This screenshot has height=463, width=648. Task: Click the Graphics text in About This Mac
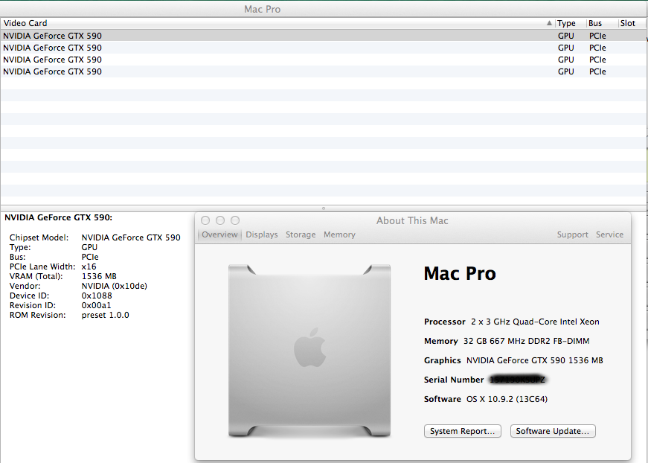[535, 360]
